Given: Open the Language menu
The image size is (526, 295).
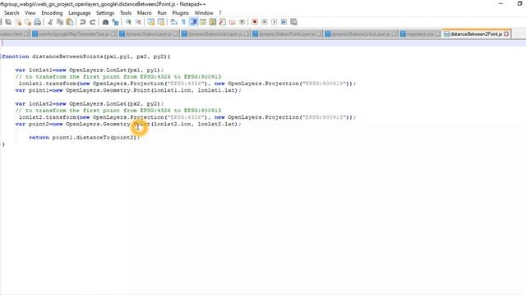Looking at the screenshot, I should click(x=80, y=13).
